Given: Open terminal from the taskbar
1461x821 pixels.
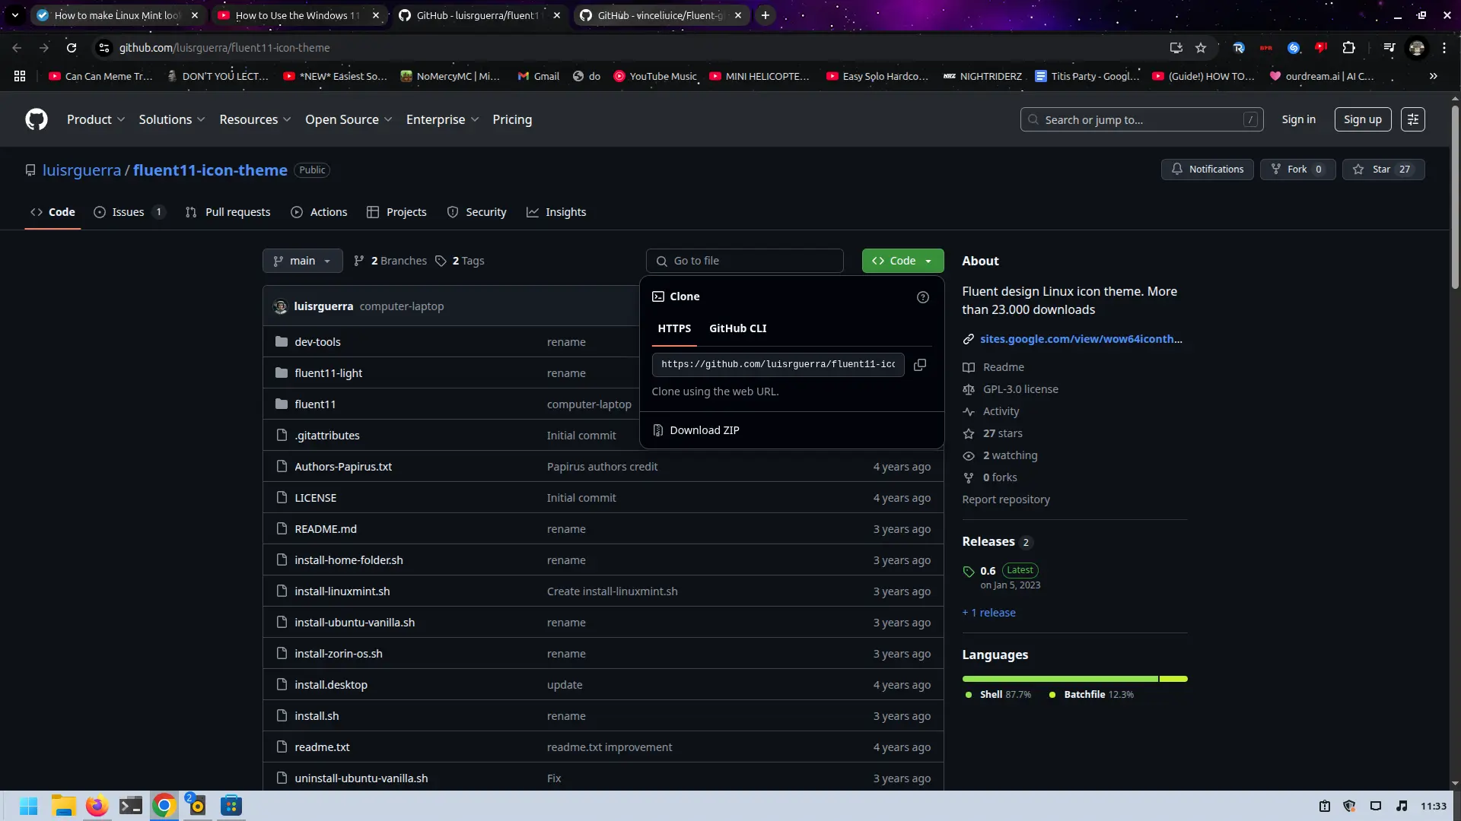Looking at the screenshot, I should pyautogui.click(x=130, y=806).
